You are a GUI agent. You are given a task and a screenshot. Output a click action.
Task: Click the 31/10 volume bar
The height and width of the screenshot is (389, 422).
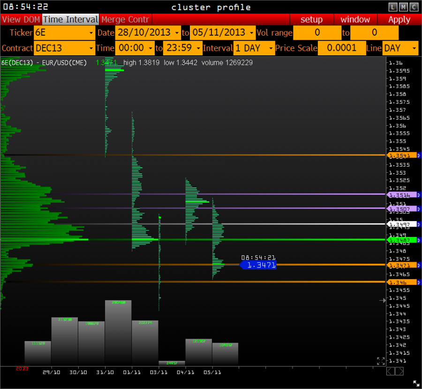118,332
